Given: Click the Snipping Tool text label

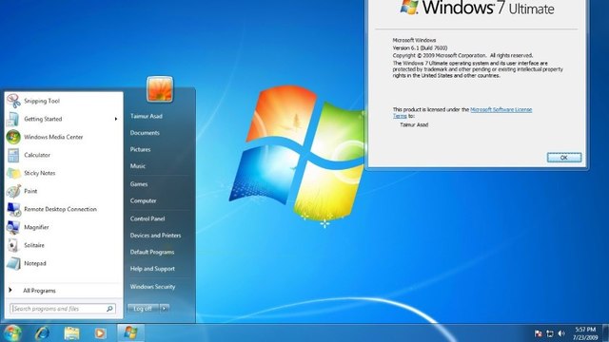Looking at the screenshot, I should (x=42, y=101).
